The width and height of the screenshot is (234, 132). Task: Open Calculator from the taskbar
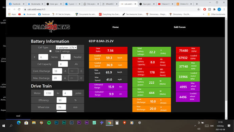click(117, 123)
